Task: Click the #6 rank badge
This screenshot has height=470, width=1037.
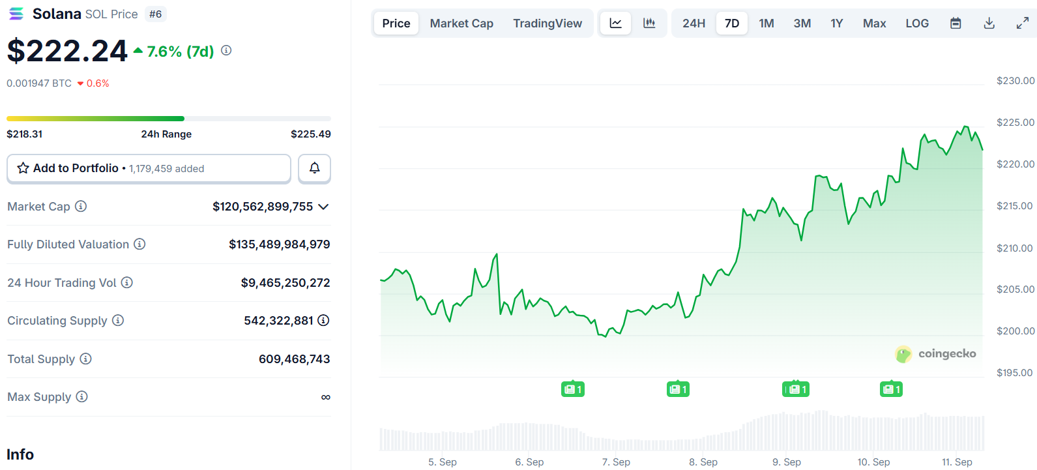Action: 155,14
